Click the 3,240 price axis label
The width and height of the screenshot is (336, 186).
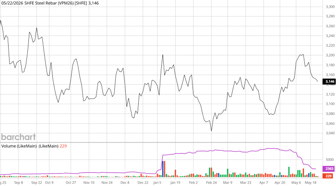point(330,36)
